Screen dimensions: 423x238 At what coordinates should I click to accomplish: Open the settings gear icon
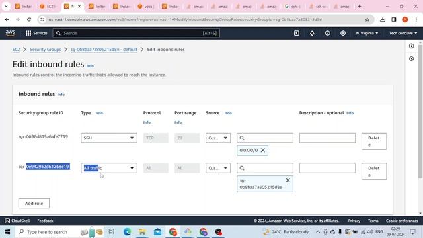click(343, 33)
